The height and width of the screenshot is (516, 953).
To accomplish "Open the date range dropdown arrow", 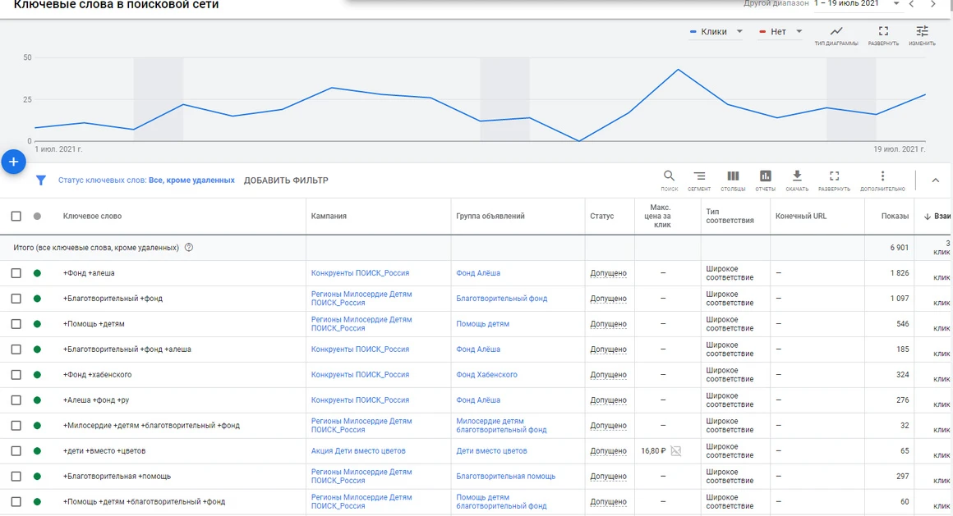I will tap(896, 4).
